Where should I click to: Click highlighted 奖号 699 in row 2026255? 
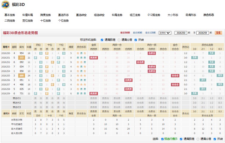pyautogui.click(x=21, y=76)
